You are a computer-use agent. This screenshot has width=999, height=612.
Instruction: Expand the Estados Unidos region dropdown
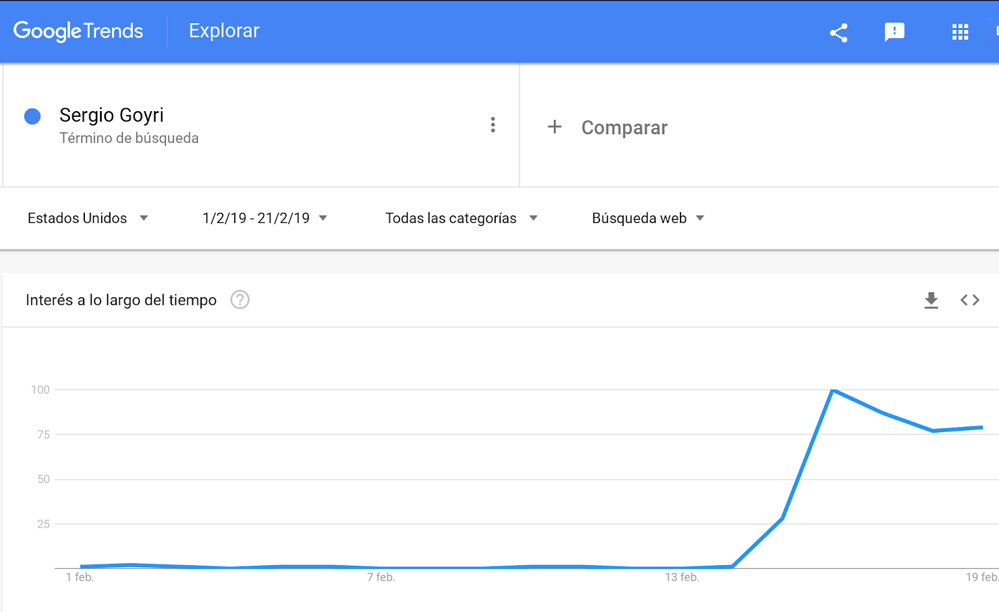[87, 218]
